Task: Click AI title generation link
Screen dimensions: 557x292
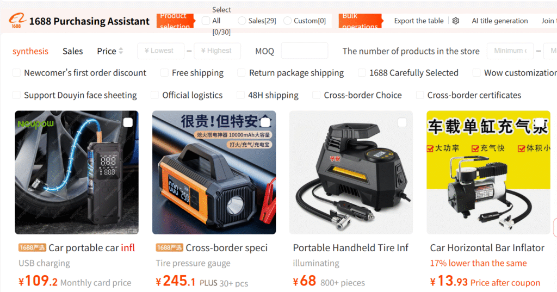Action: (x=499, y=21)
